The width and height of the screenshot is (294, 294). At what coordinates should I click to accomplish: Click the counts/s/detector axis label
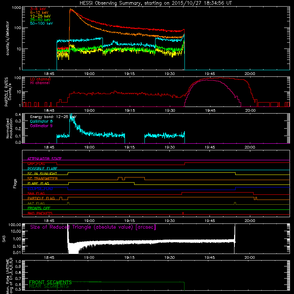tap(7, 38)
